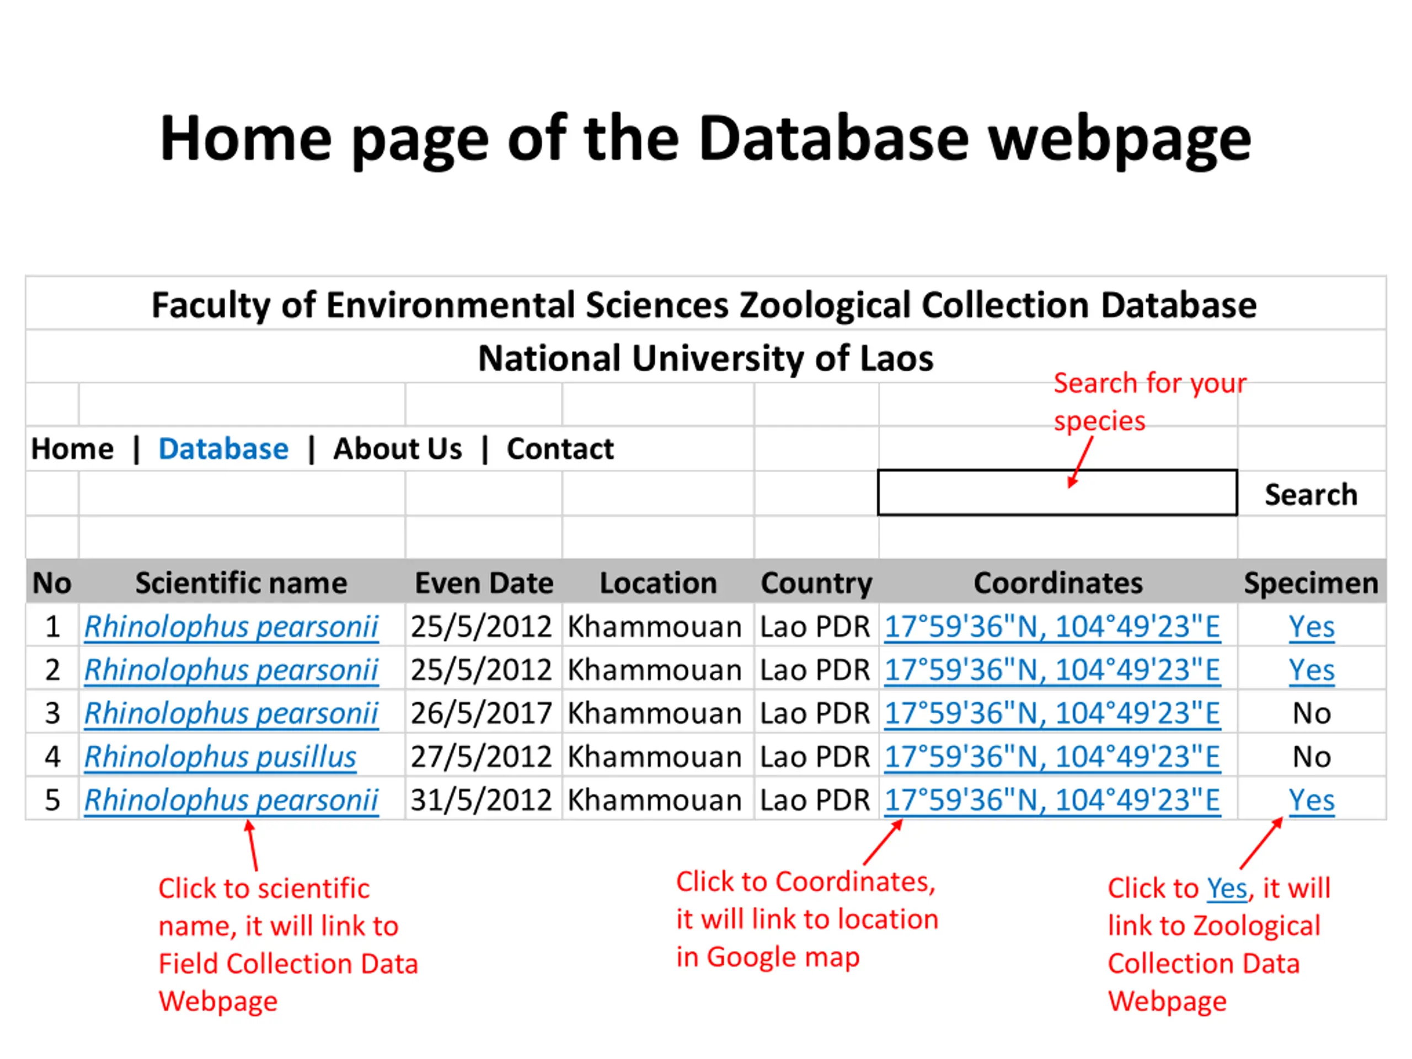1412x1059 pixels.
Task: Select the No column header
Action: pyautogui.click(x=52, y=583)
